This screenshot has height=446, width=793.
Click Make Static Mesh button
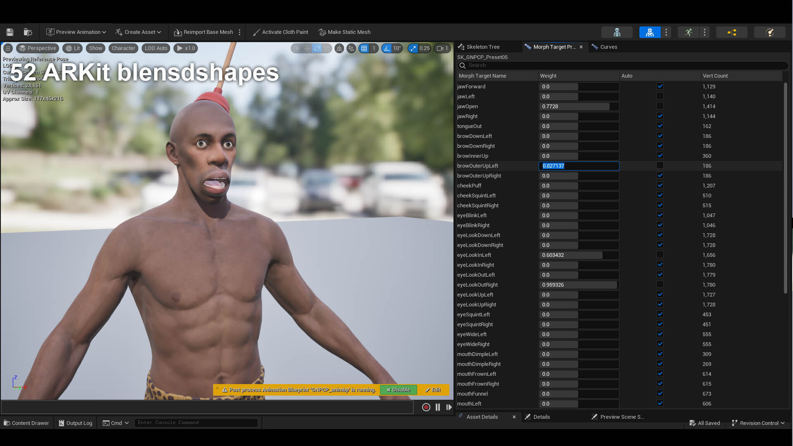(x=344, y=32)
